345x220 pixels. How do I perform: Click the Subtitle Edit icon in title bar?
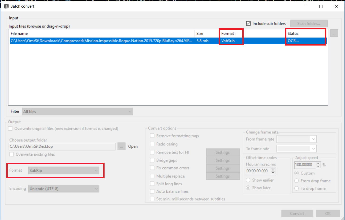click(6, 6)
